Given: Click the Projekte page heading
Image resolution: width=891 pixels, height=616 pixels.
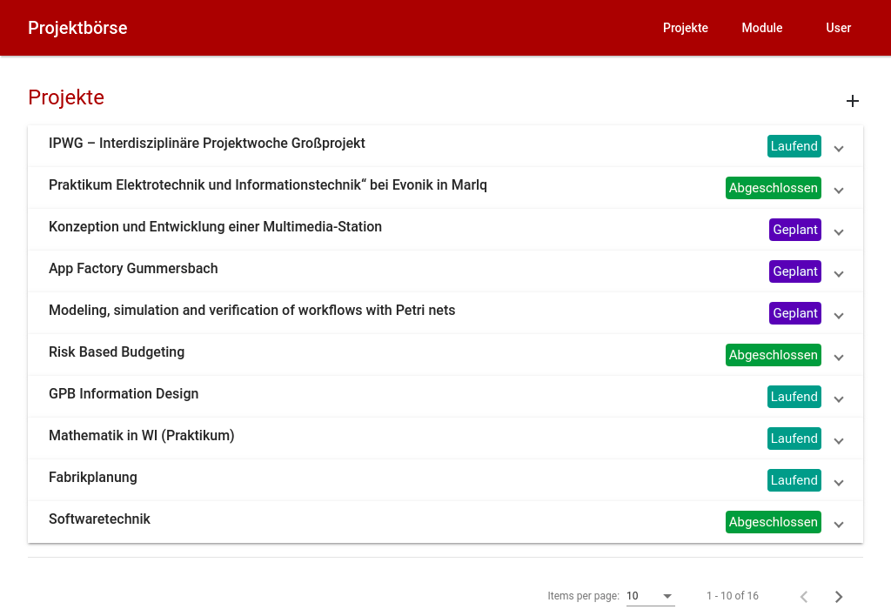Looking at the screenshot, I should click(66, 97).
